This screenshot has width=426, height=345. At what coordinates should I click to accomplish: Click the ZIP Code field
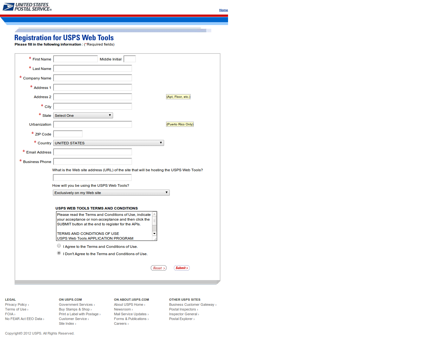[68, 134]
